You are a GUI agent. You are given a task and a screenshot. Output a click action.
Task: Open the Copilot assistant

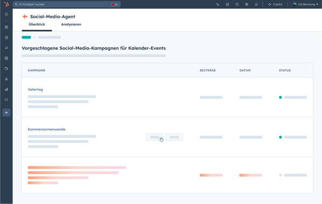pos(275,4)
